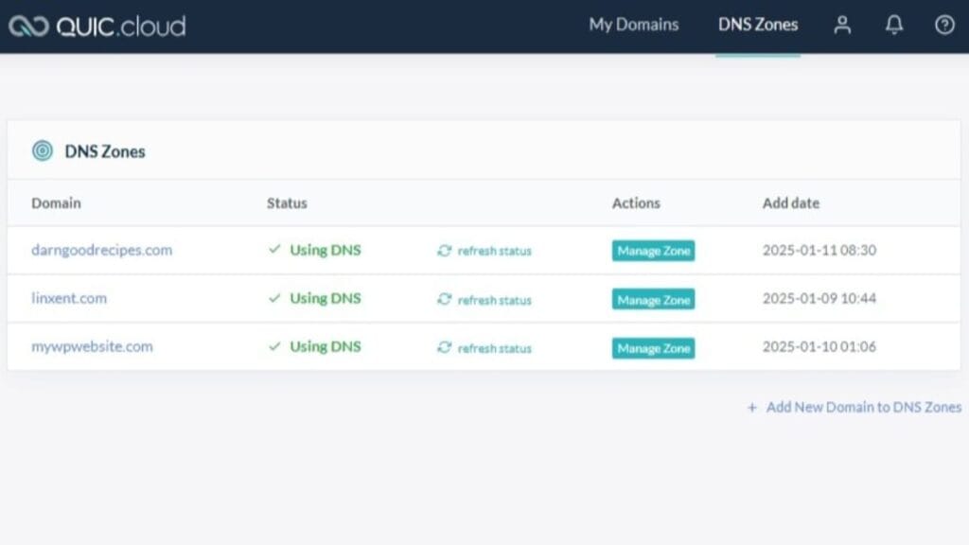Click the DNS Zones target icon
Viewport: 969px width, 545px height.
pyautogui.click(x=40, y=149)
